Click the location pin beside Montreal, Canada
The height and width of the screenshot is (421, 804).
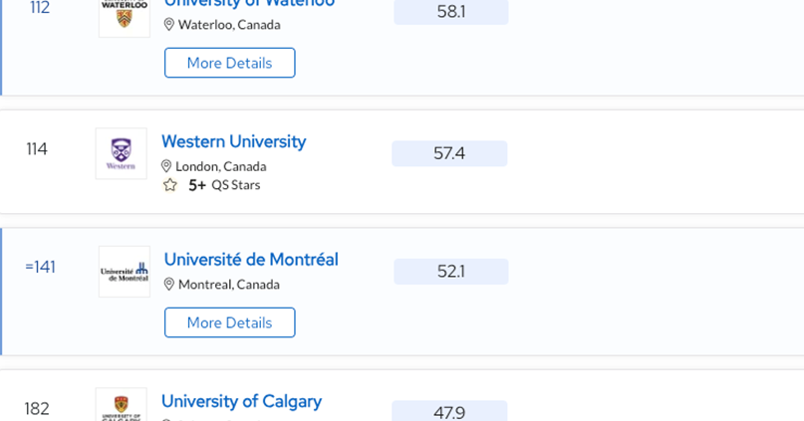[168, 285]
